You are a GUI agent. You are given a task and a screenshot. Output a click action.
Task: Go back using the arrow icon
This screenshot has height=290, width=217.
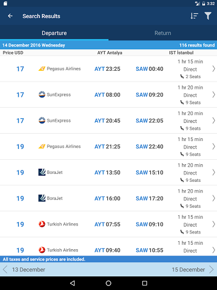click(10, 16)
